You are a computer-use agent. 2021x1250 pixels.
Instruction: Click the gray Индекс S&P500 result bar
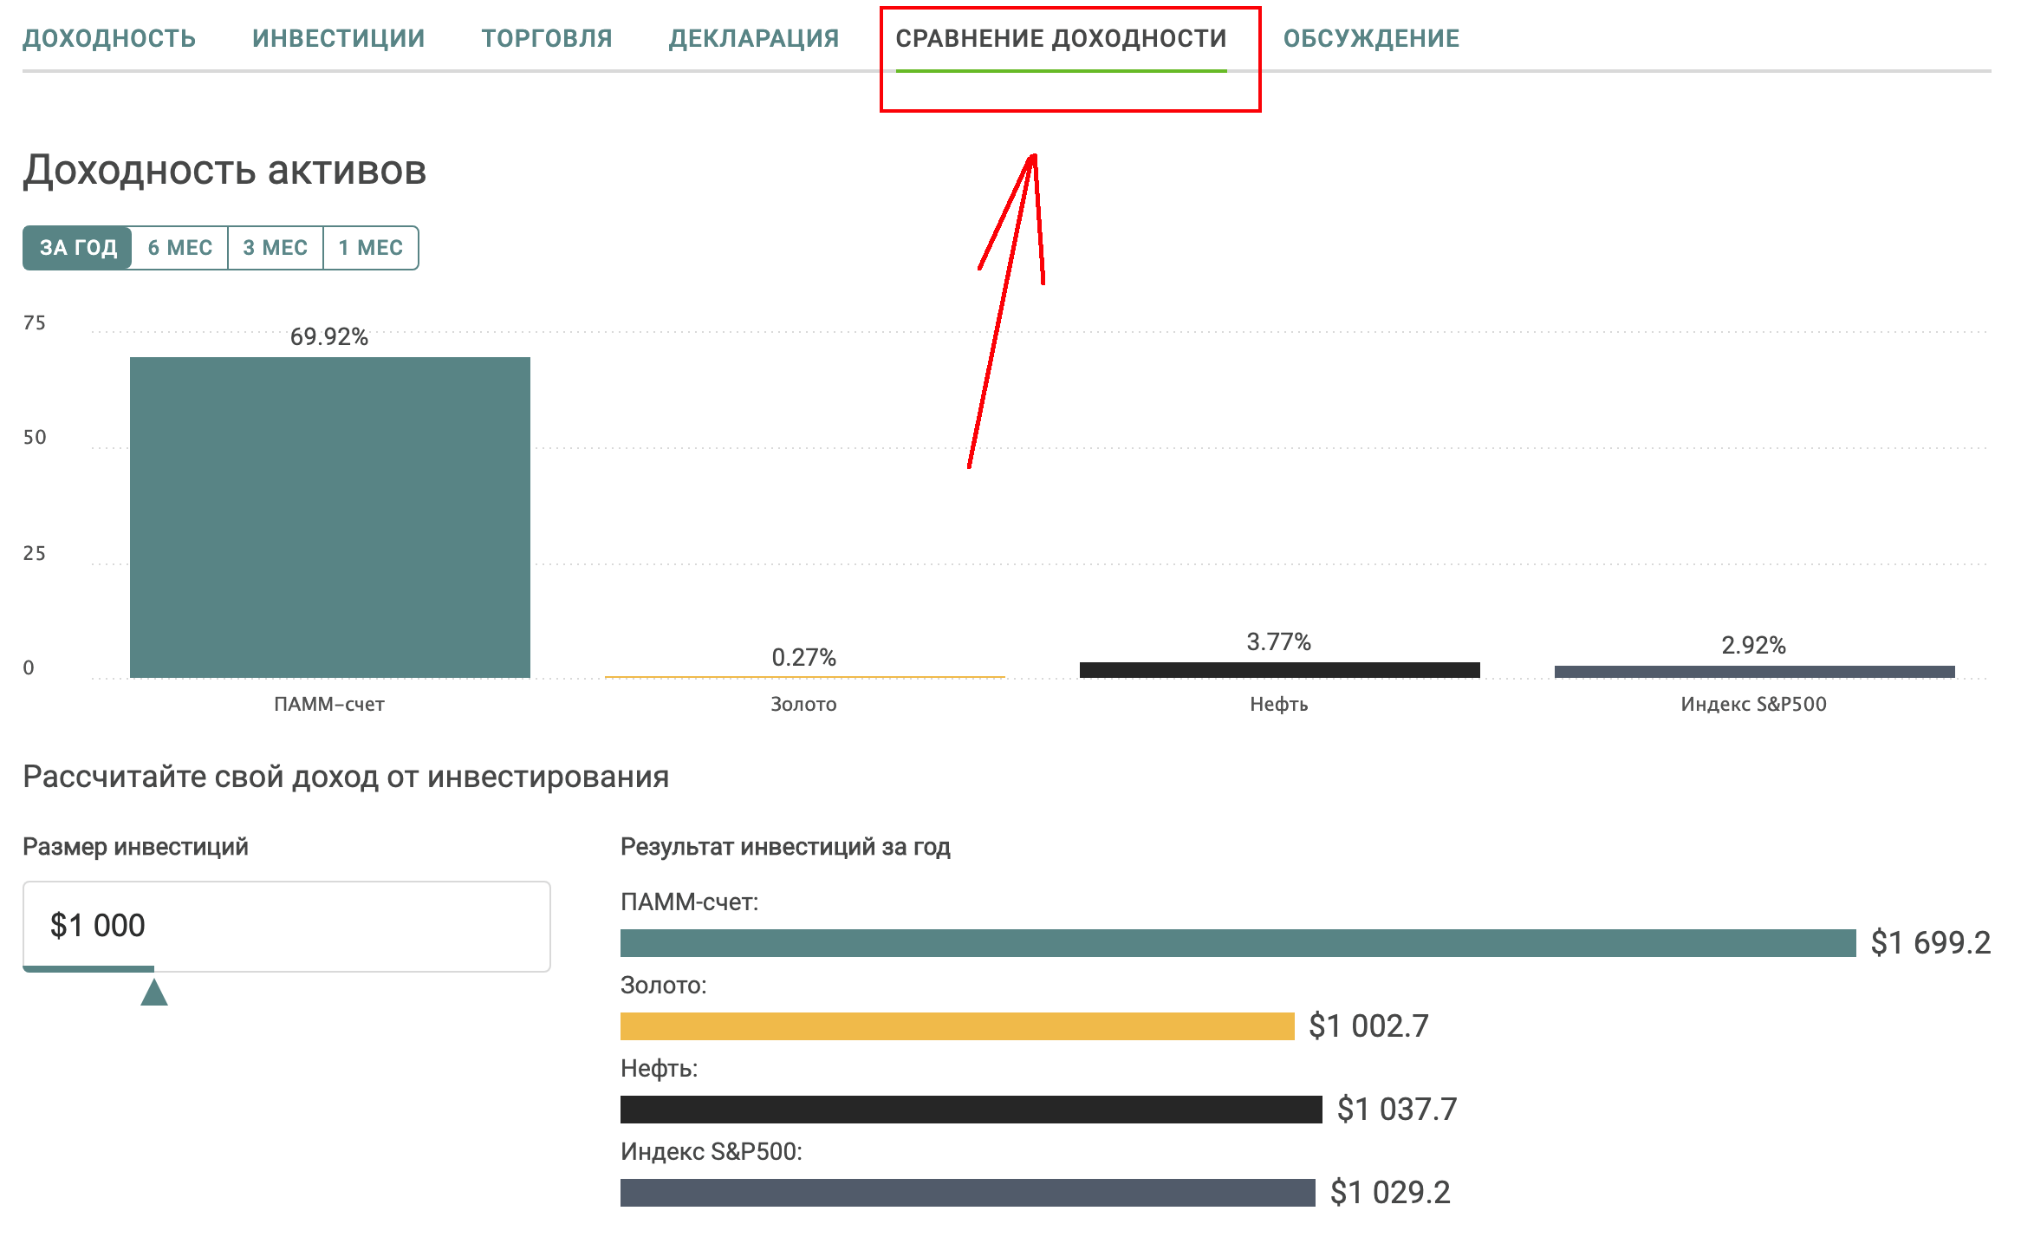967,1193
